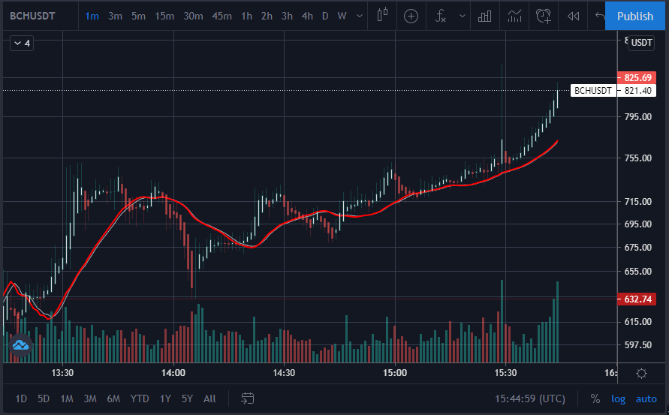The image size is (669, 415).
Task: Set the date range to 5D
Action: click(44, 398)
